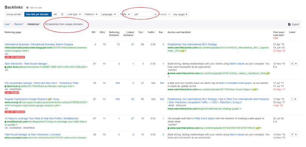Click the settings gear icon beside All
This screenshot has width=306, height=147.
point(62,14)
